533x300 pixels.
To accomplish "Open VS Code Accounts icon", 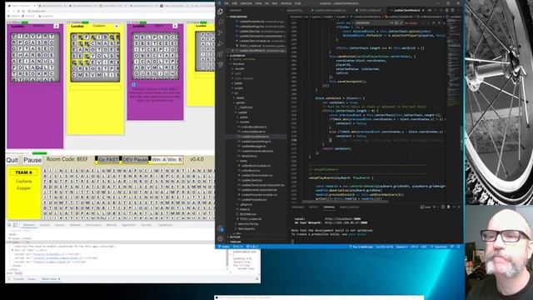I will (220, 229).
